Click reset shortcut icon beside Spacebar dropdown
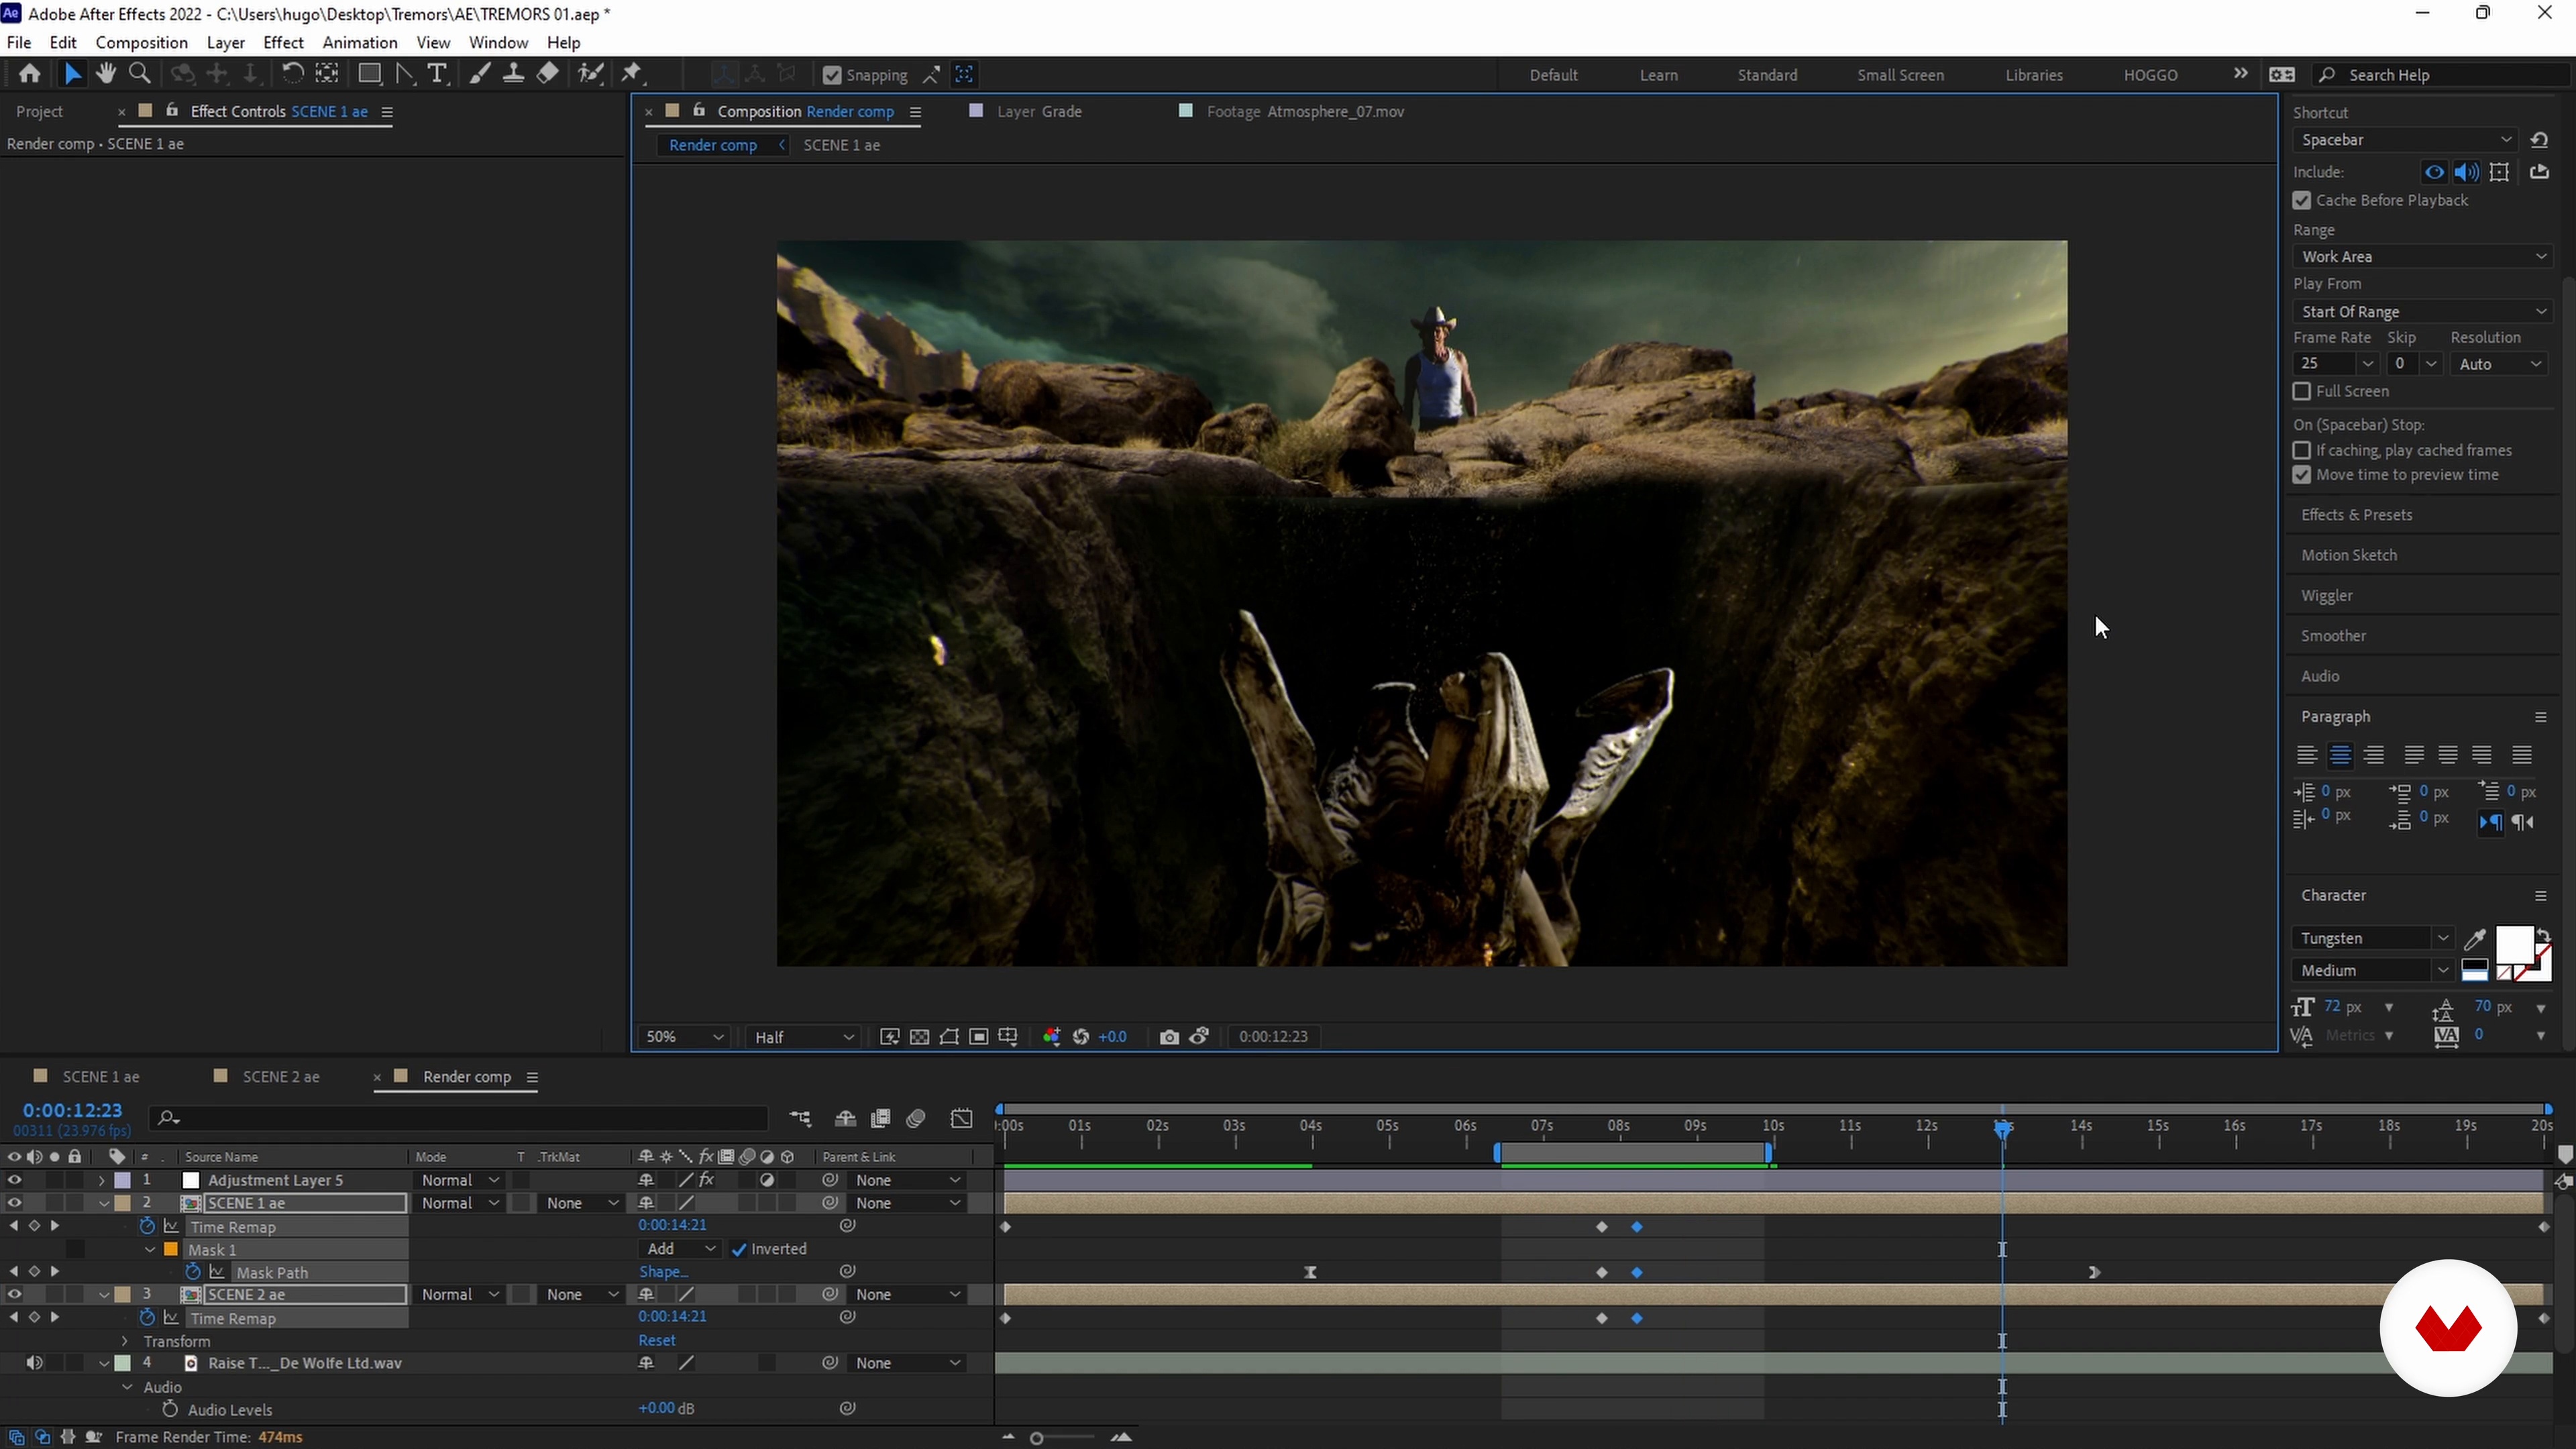The width and height of the screenshot is (2576, 1449). pos(2539,140)
